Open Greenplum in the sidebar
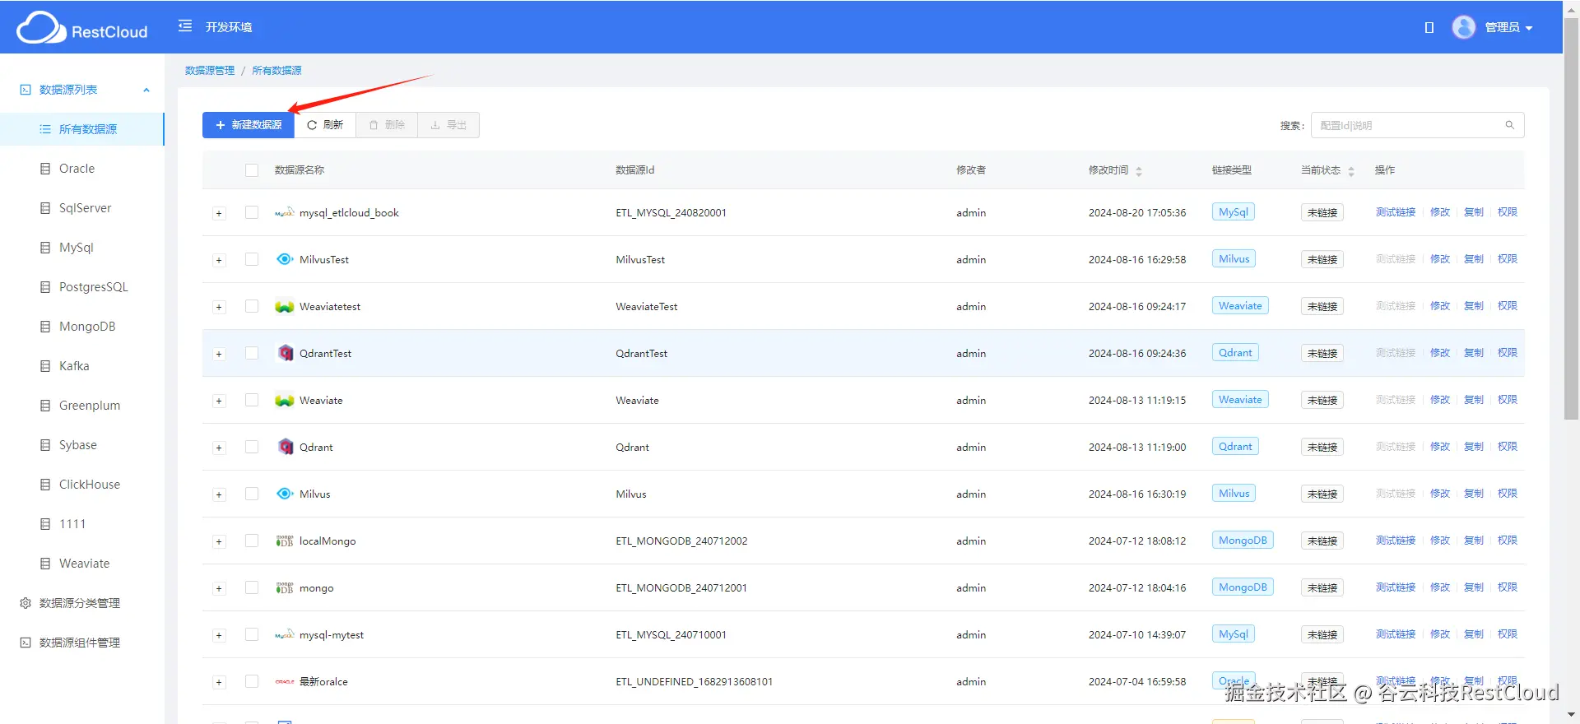Viewport: 1580px width, 724px height. click(82, 406)
